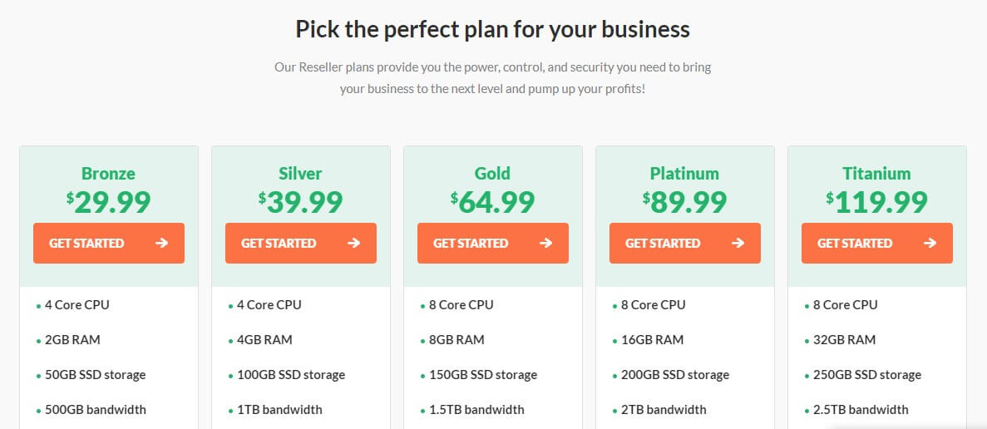Click Platinum 8 Core CPU feature
Screen dimensions: 987x429
[x=654, y=305]
